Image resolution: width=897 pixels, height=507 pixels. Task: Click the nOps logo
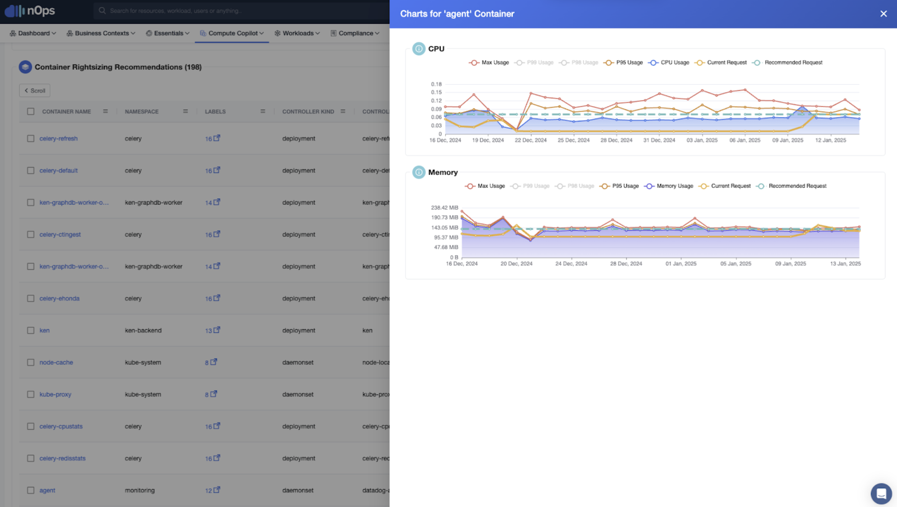click(30, 11)
